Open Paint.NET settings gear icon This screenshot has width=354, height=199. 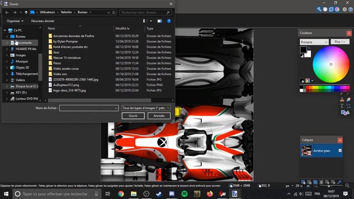click(345, 9)
